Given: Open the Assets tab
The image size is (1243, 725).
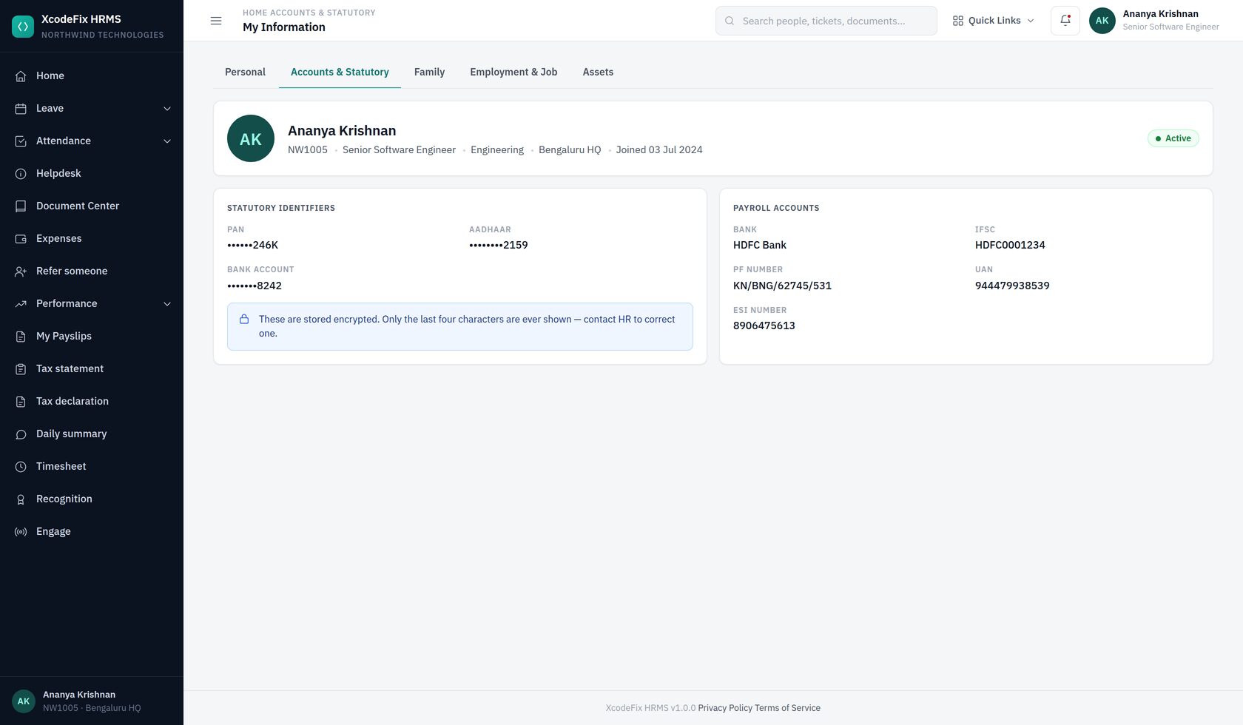Looking at the screenshot, I should 598,72.
